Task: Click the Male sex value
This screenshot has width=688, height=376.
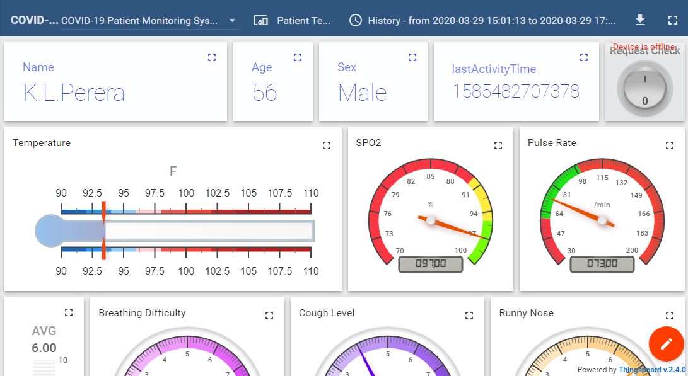Action: 362,93
